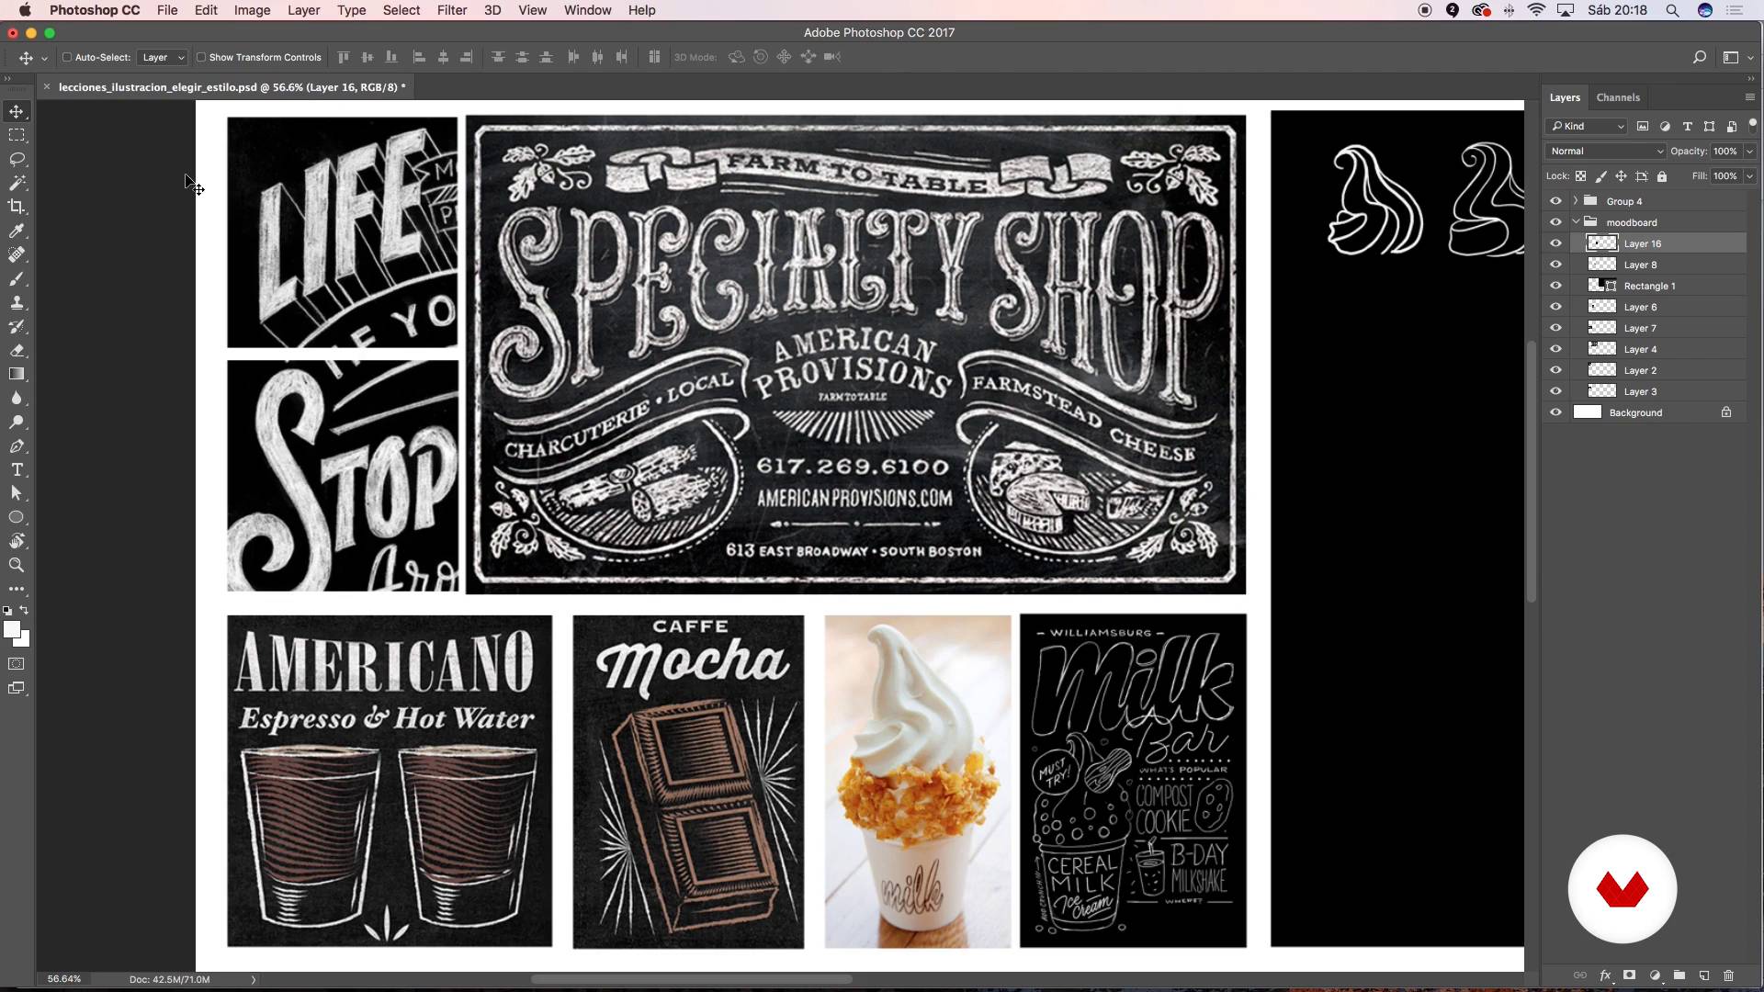This screenshot has width=1764, height=992.
Task: Open Auto-Select Layer dropdown
Action: 163,57
